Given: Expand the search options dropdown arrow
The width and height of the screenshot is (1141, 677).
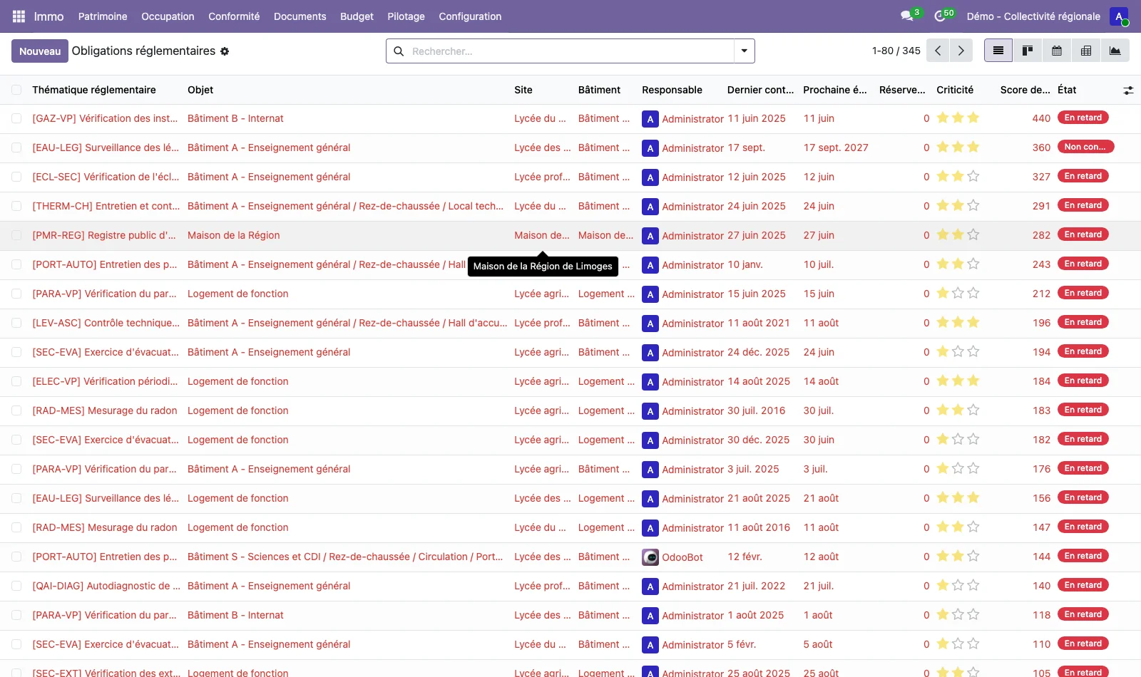Looking at the screenshot, I should click(x=744, y=51).
